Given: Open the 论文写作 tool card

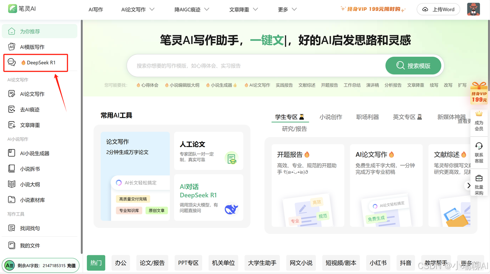Looking at the screenshot, I should (x=135, y=176).
